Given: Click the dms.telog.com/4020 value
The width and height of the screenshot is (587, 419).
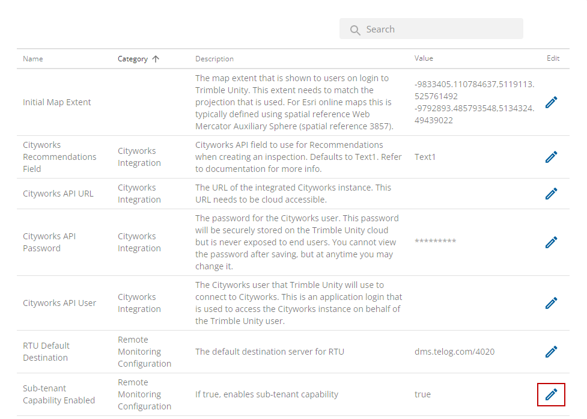Looking at the screenshot, I should click(454, 352).
